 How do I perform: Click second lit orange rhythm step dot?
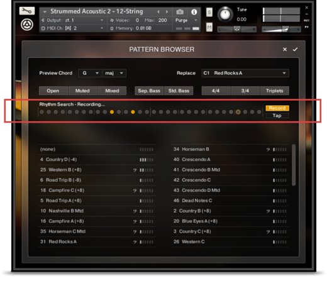pyautogui.click(x=133, y=112)
